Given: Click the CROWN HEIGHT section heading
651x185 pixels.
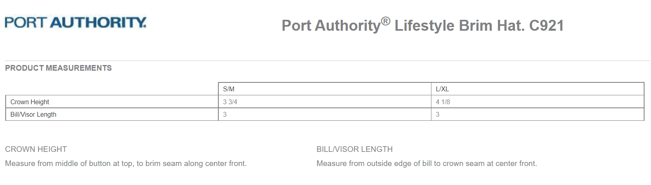Looking at the screenshot, I should click(36, 149).
